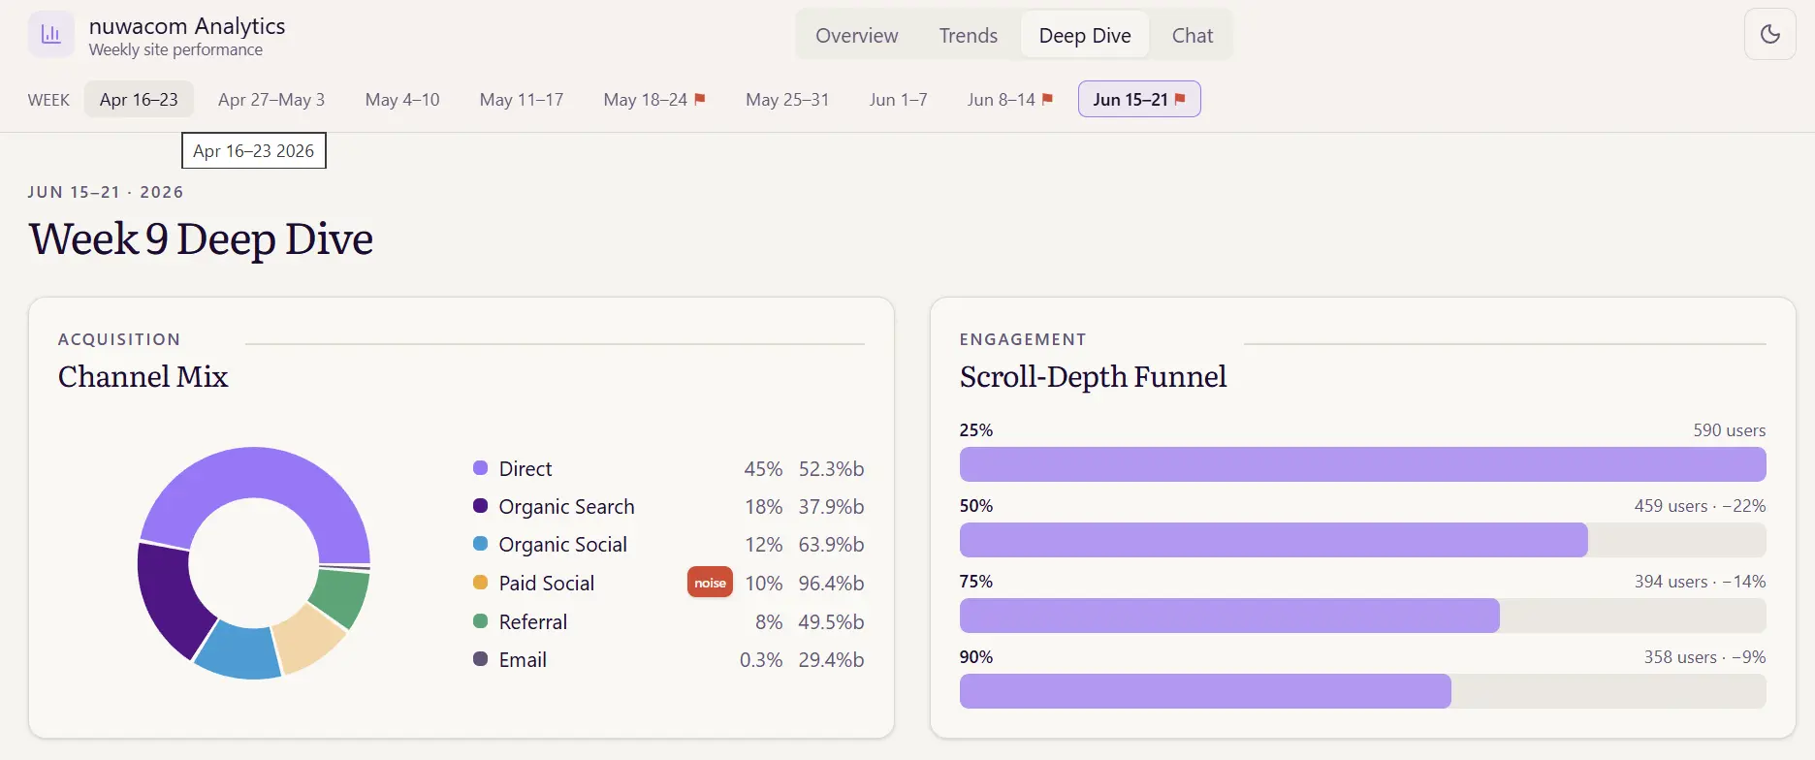
Task: Click the Week 9 Deep Dive heading
Action: [x=201, y=239]
